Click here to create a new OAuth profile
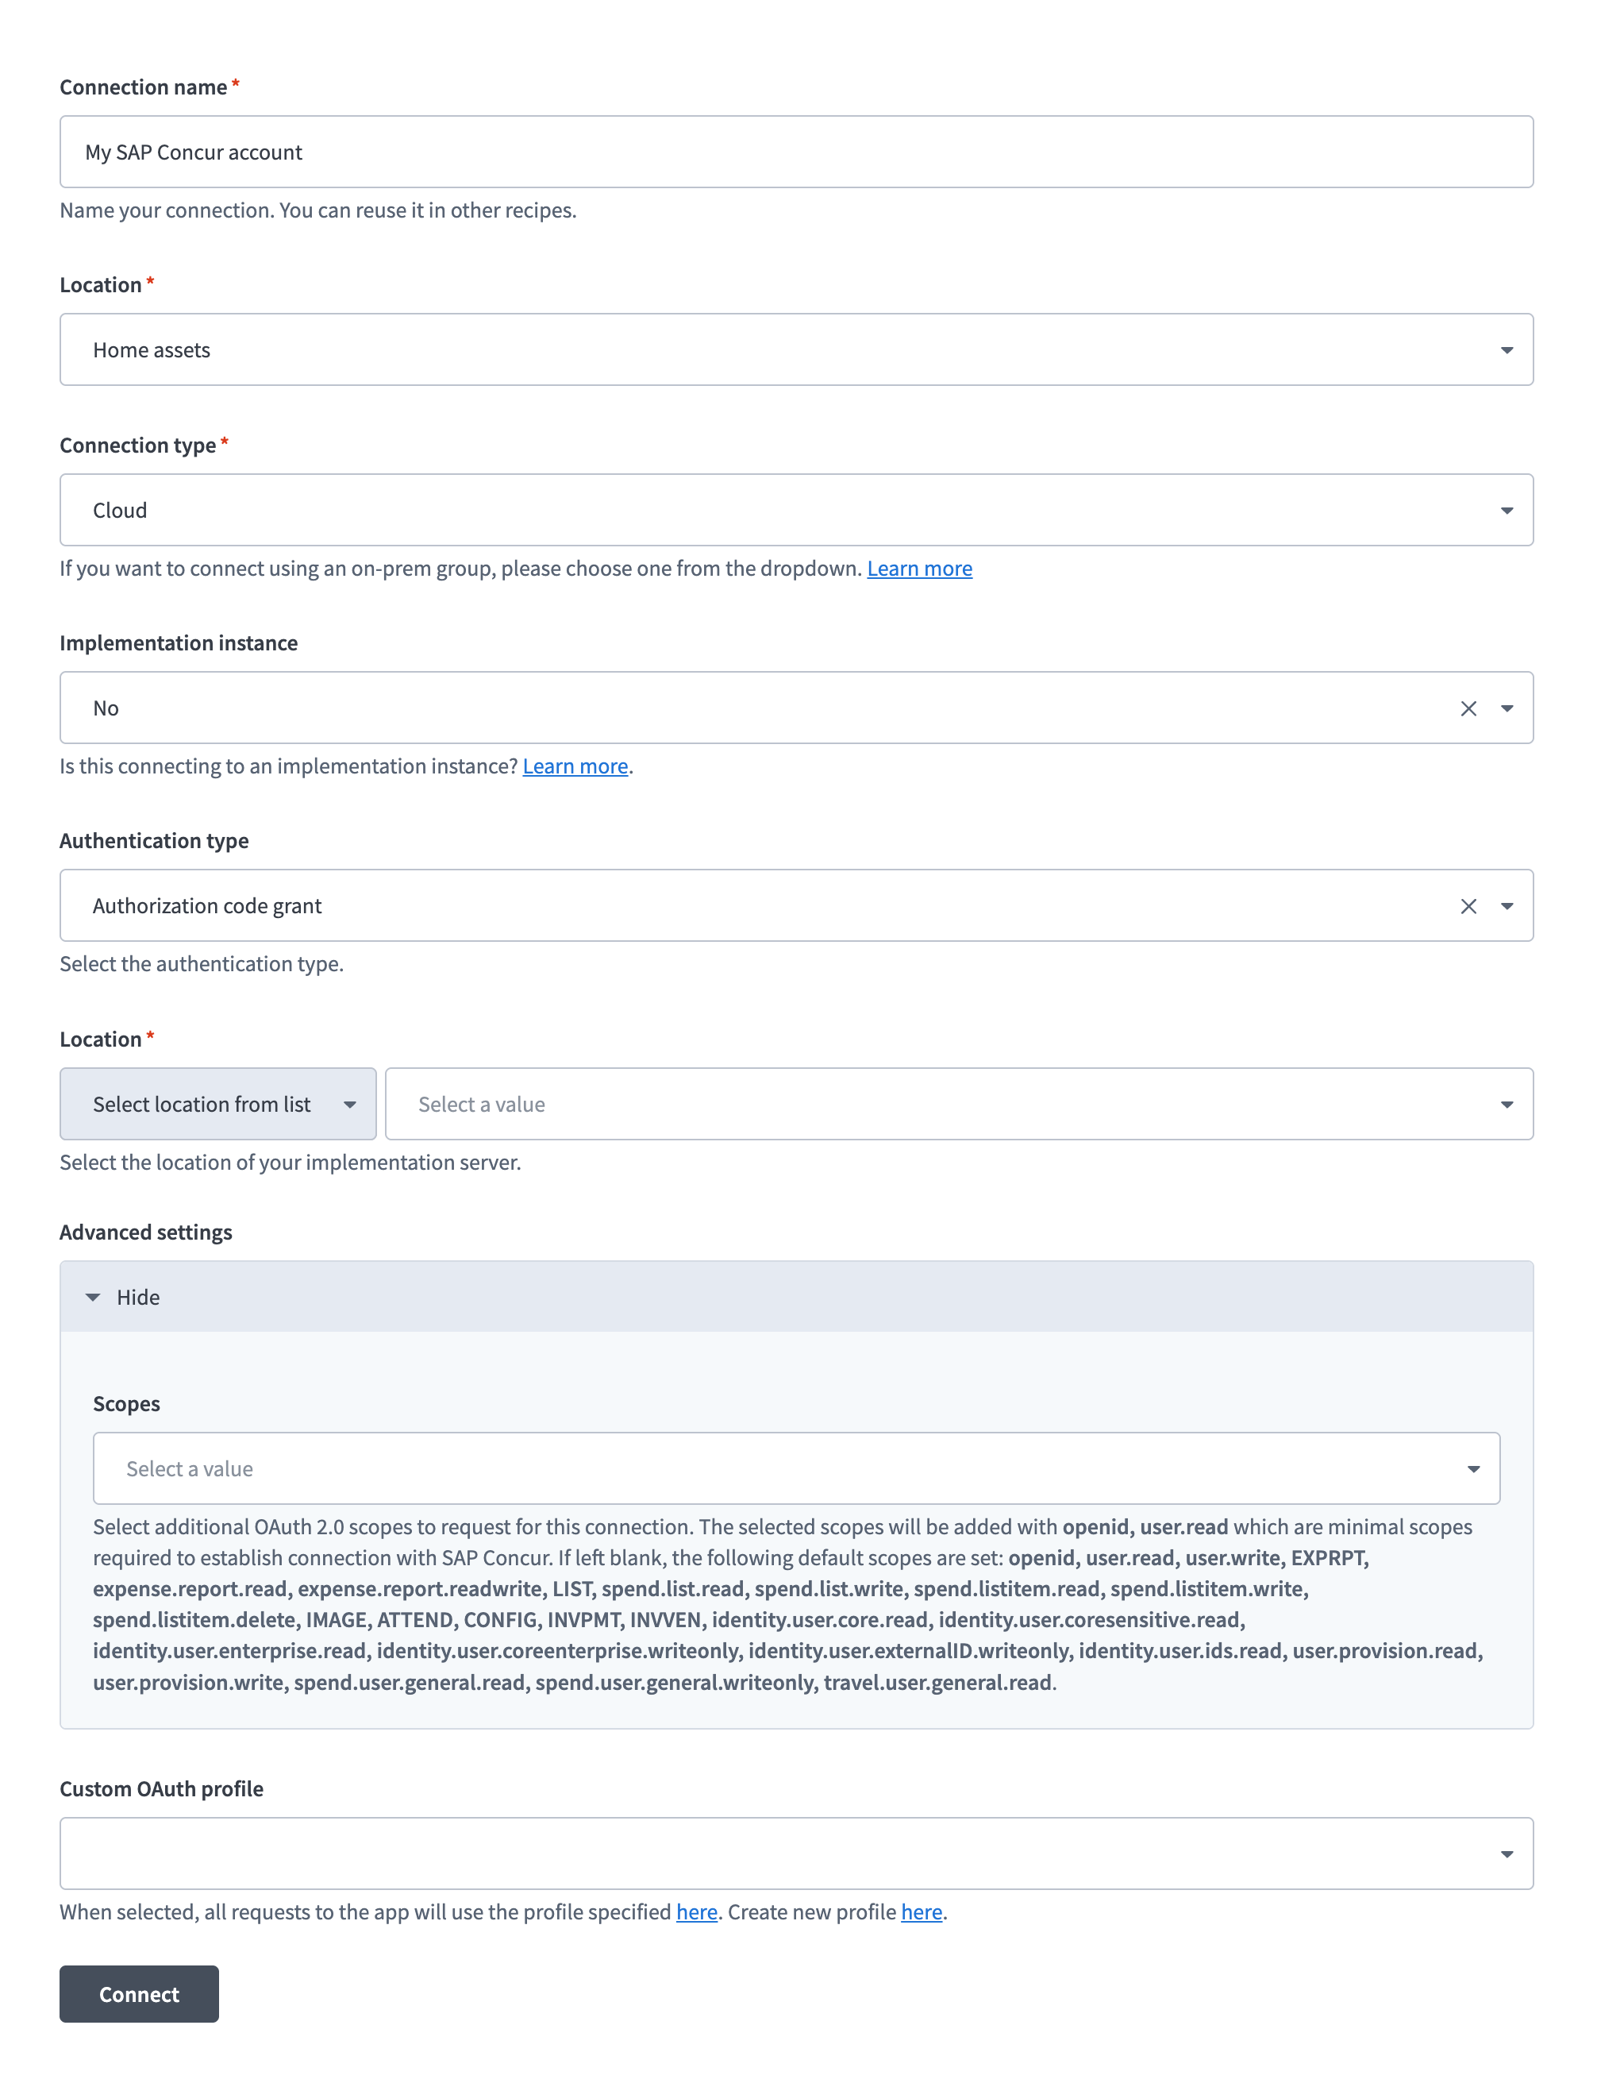This screenshot has width=1597, height=2083. [920, 1911]
